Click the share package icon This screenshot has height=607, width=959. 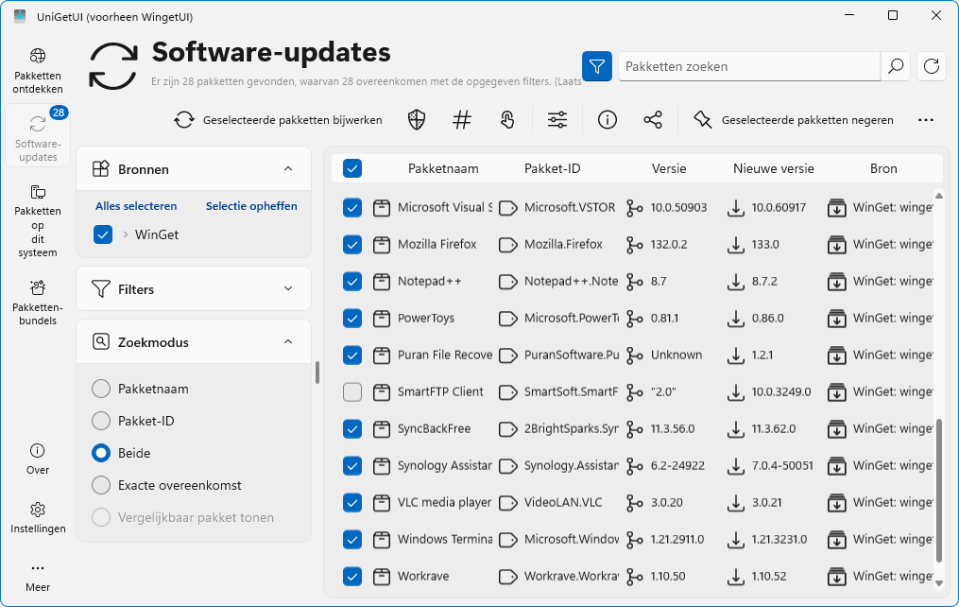point(653,120)
